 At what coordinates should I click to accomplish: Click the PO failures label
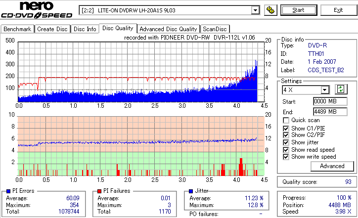(x=204, y=214)
